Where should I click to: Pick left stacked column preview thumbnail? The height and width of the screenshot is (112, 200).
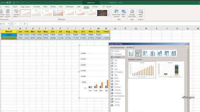[x=142, y=70]
